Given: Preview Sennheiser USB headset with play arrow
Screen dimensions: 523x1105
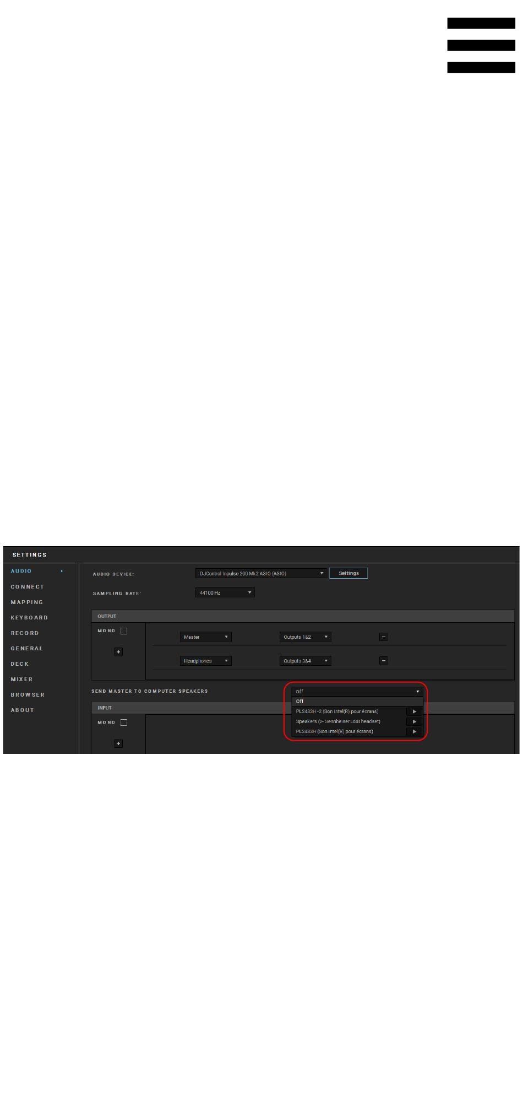Looking at the screenshot, I should click(414, 721).
